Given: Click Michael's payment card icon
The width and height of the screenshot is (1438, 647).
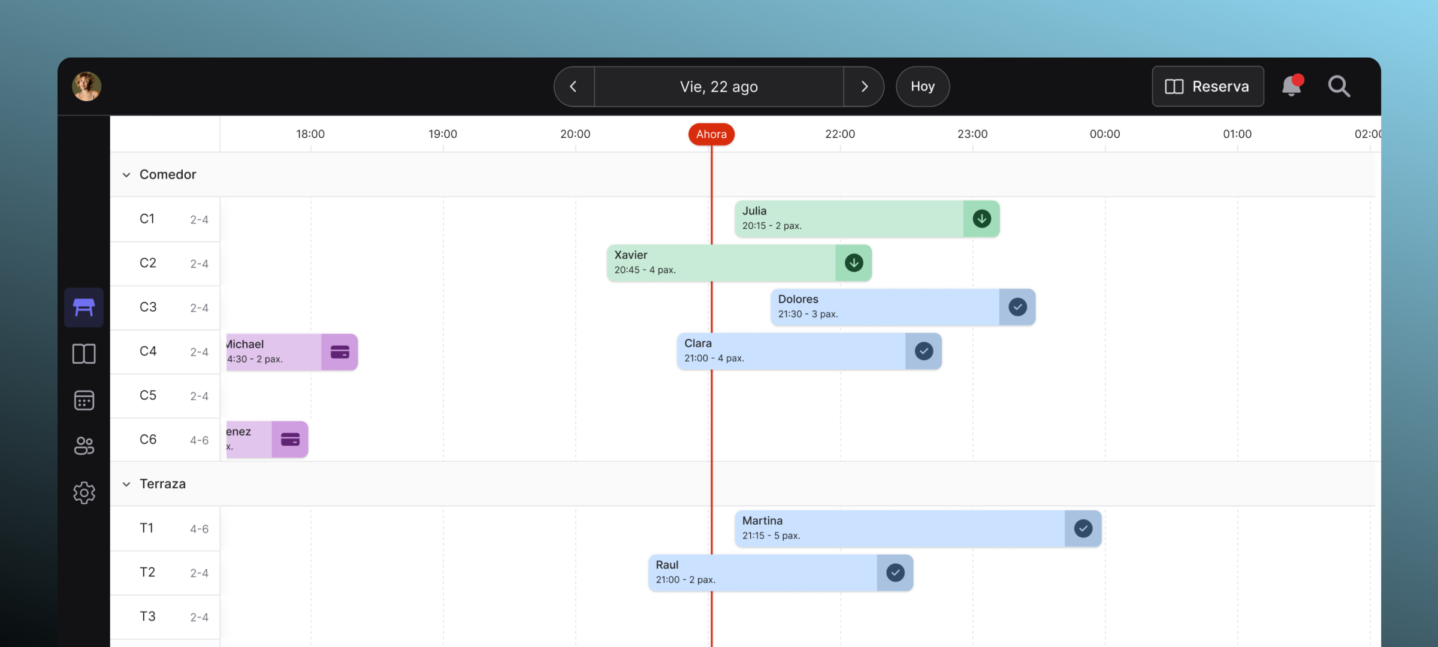Looking at the screenshot, I should pos(340,352).
